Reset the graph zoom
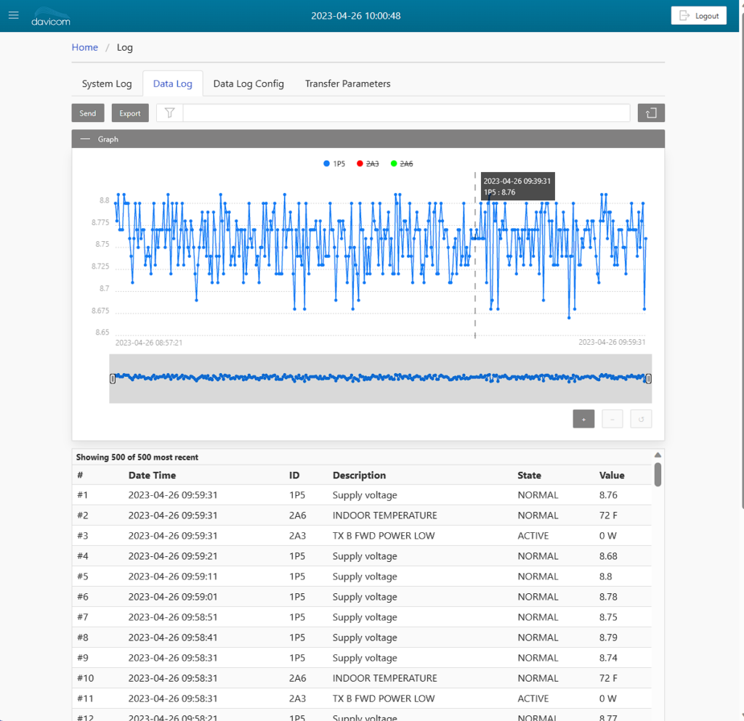This screenshot has height=721, width=744. tap(641, 419)
